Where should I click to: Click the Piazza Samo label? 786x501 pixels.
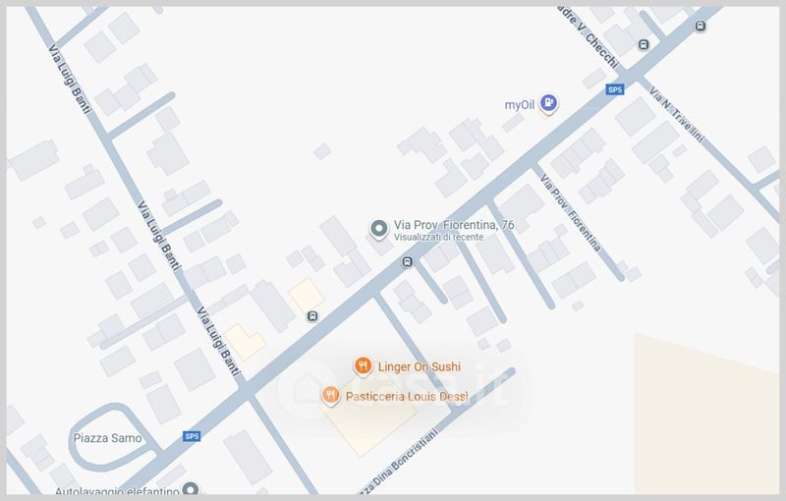click(x=107, y=438)
